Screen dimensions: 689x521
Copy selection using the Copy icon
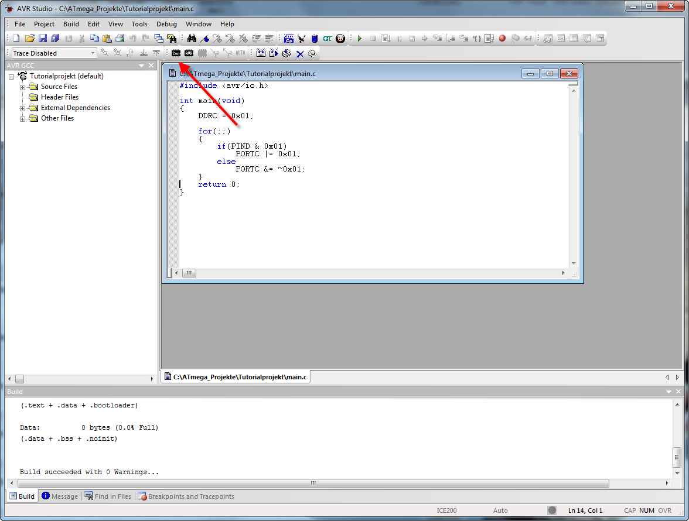[94, 39]
